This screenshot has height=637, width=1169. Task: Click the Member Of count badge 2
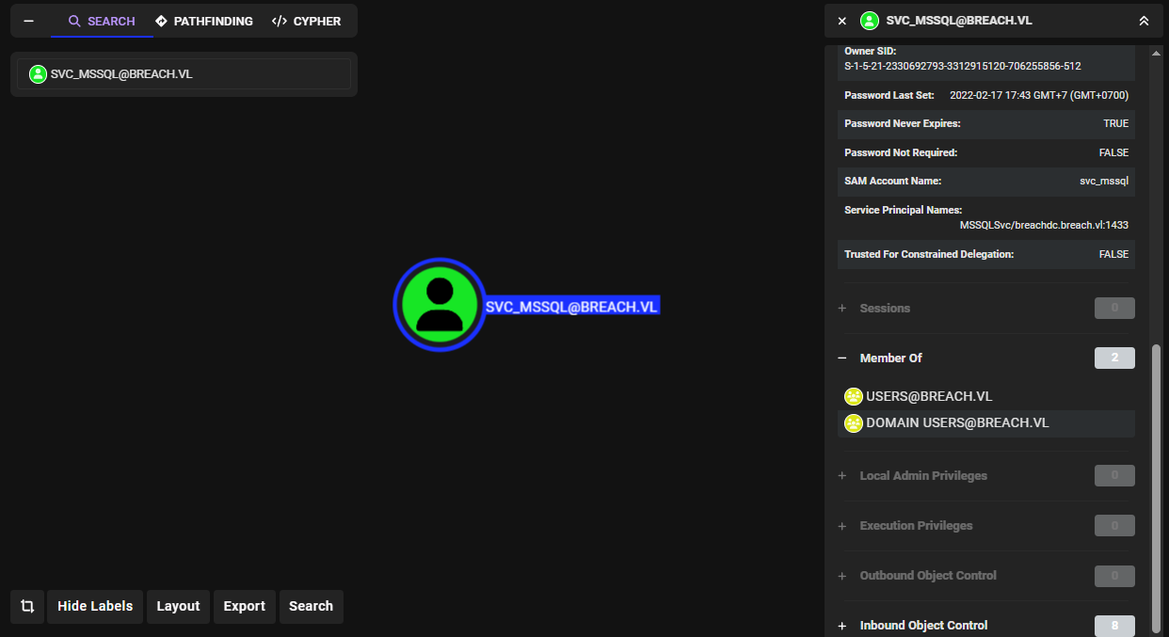tap(1114, 358)
